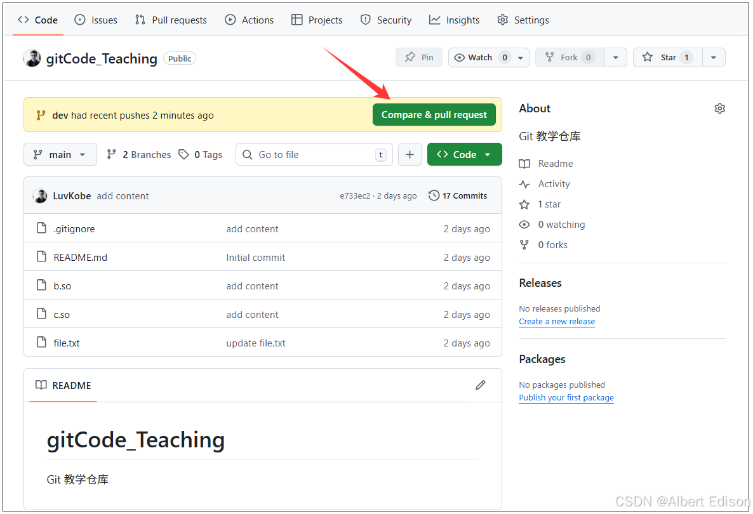Click Compare & pull request button

pyautogui.click(x=434, y=115)
